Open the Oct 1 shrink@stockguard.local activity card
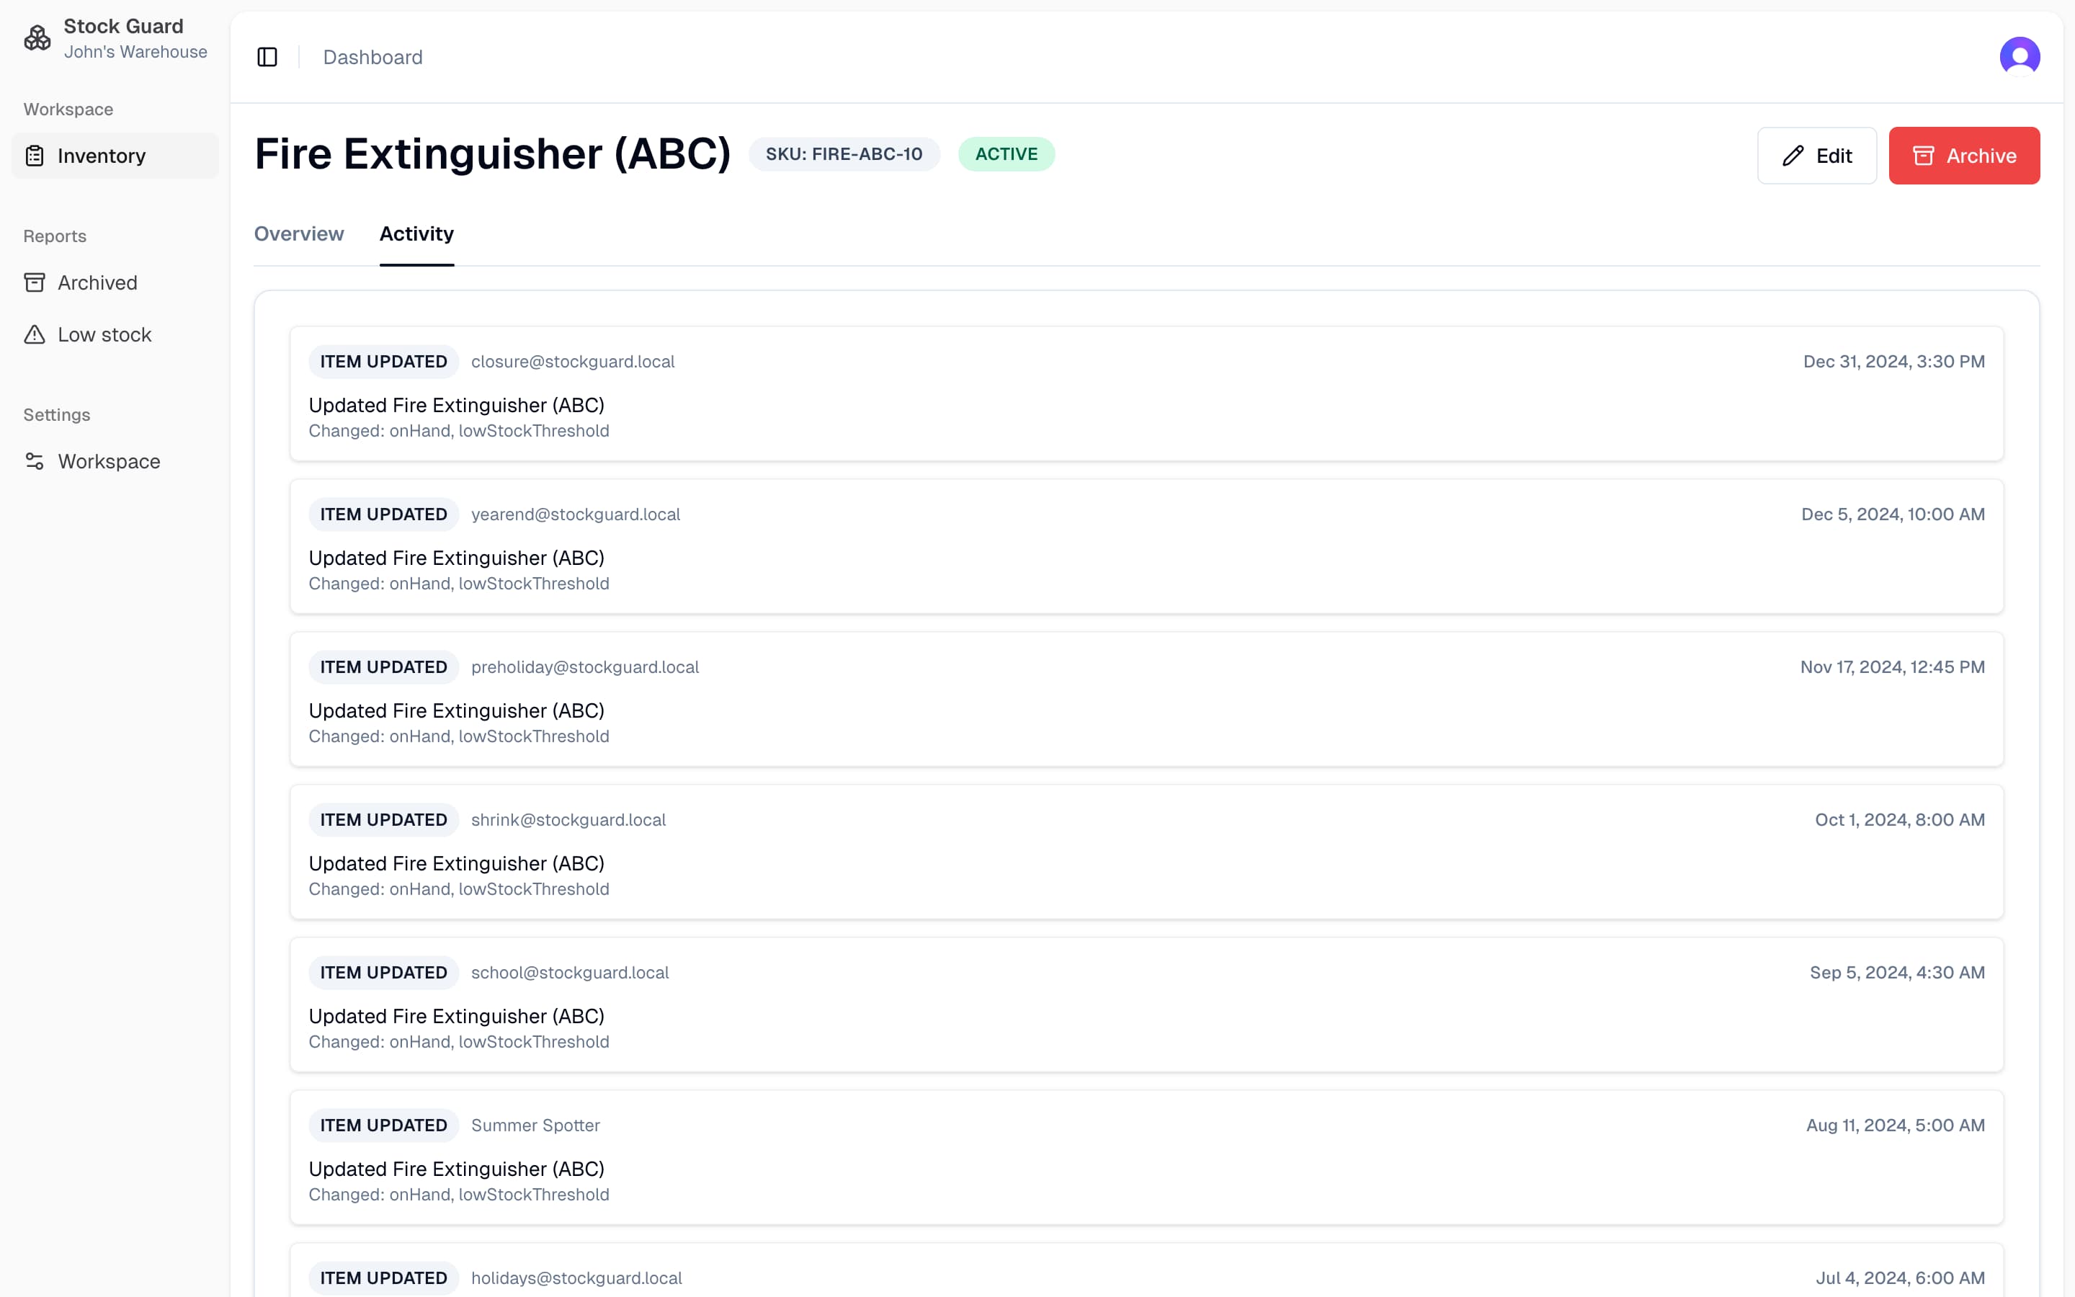Viewport: 2075px width, 1297px height. [x=1146, y=852]
